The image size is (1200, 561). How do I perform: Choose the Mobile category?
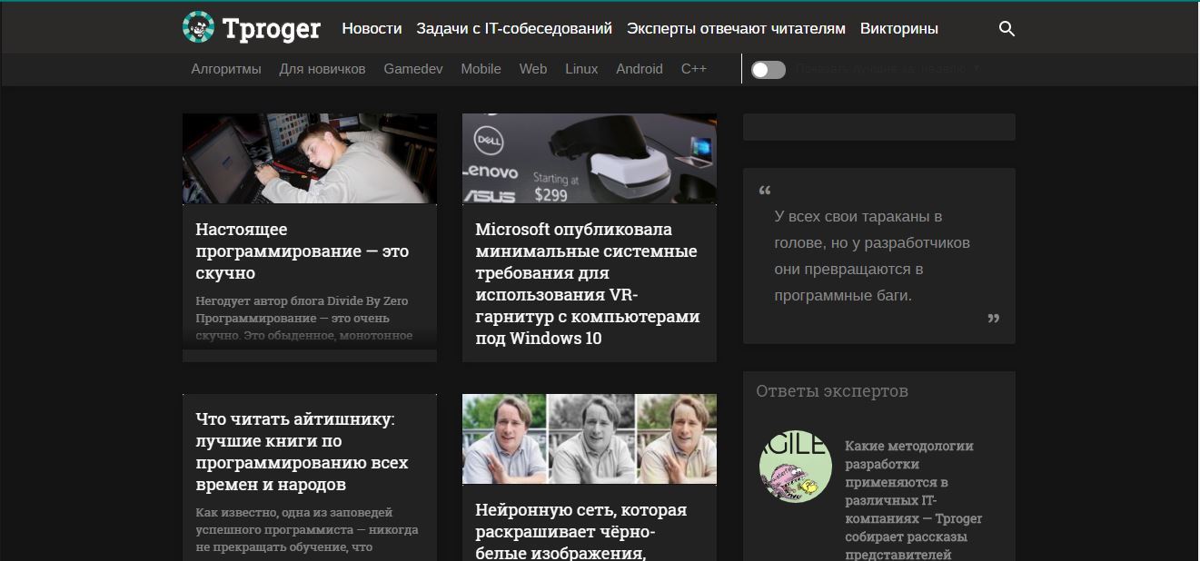481,69
